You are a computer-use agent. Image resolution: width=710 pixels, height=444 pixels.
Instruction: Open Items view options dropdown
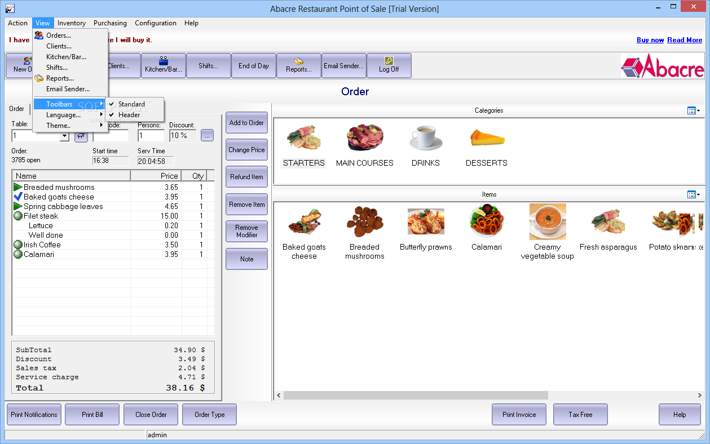(x=694, y=194)
